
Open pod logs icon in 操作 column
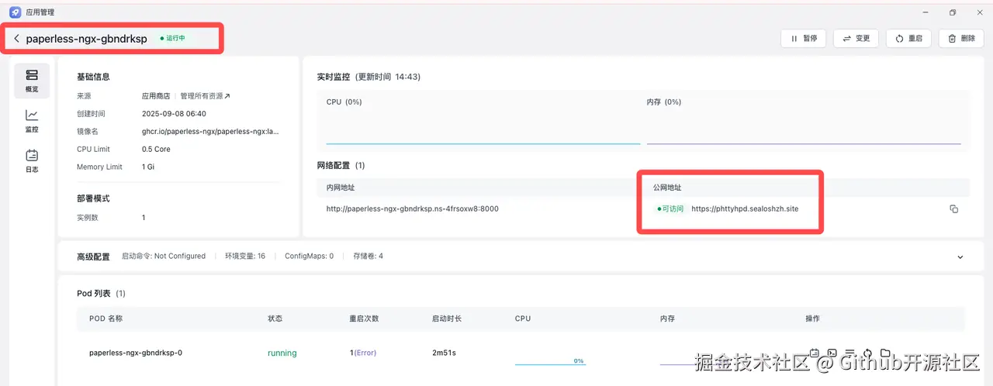815,353
